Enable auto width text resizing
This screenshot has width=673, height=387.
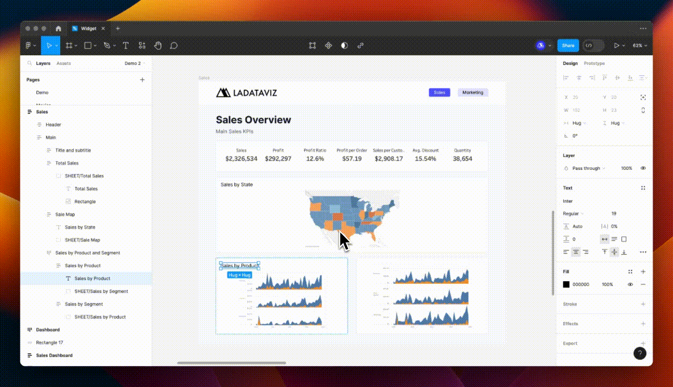605,239
